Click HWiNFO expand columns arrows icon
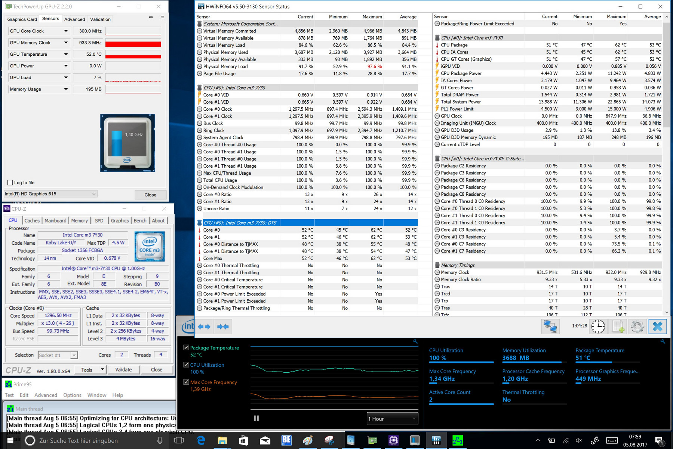 [204, 327]
